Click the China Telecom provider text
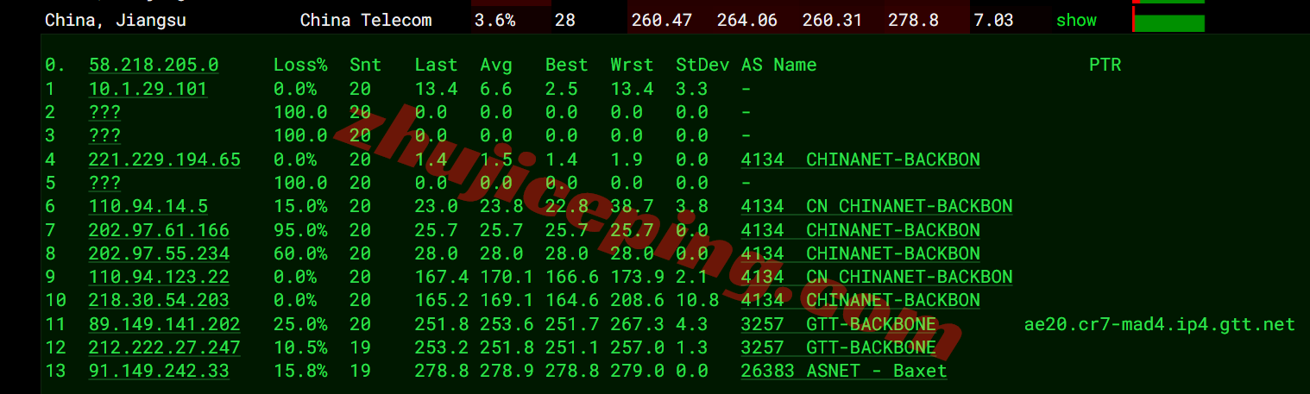Image resolution: width=1310 pixels, height=394 pixels. coord(366,20)
